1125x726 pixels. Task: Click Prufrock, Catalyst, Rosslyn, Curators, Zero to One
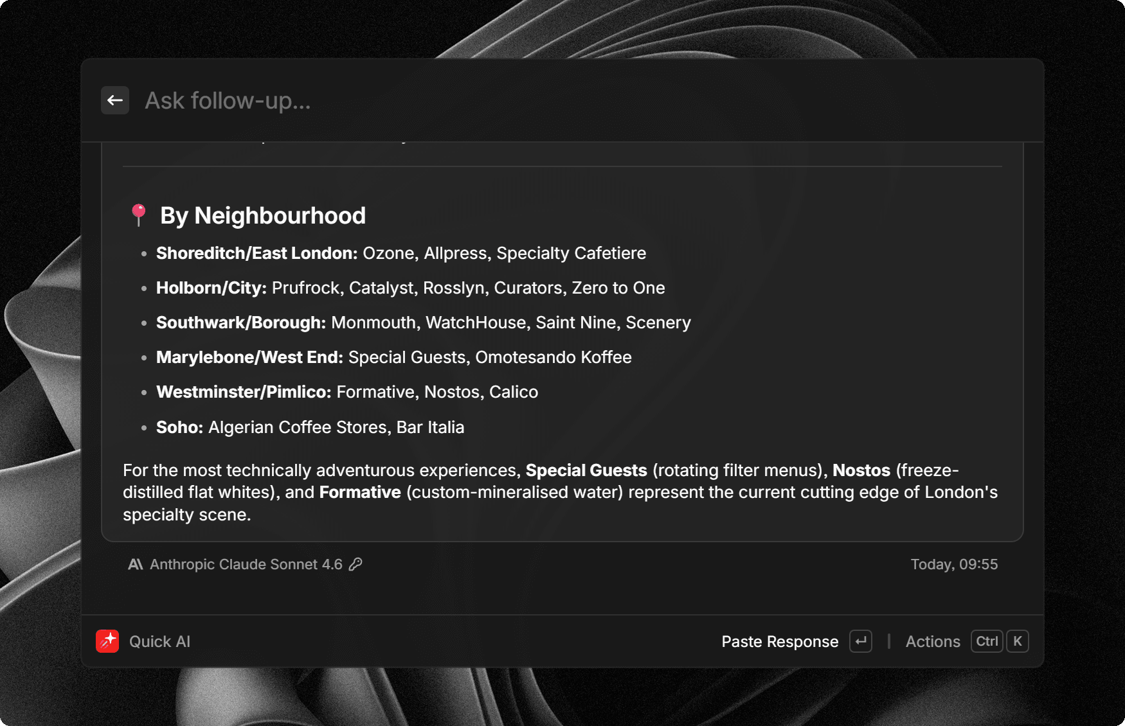point(469,288)
